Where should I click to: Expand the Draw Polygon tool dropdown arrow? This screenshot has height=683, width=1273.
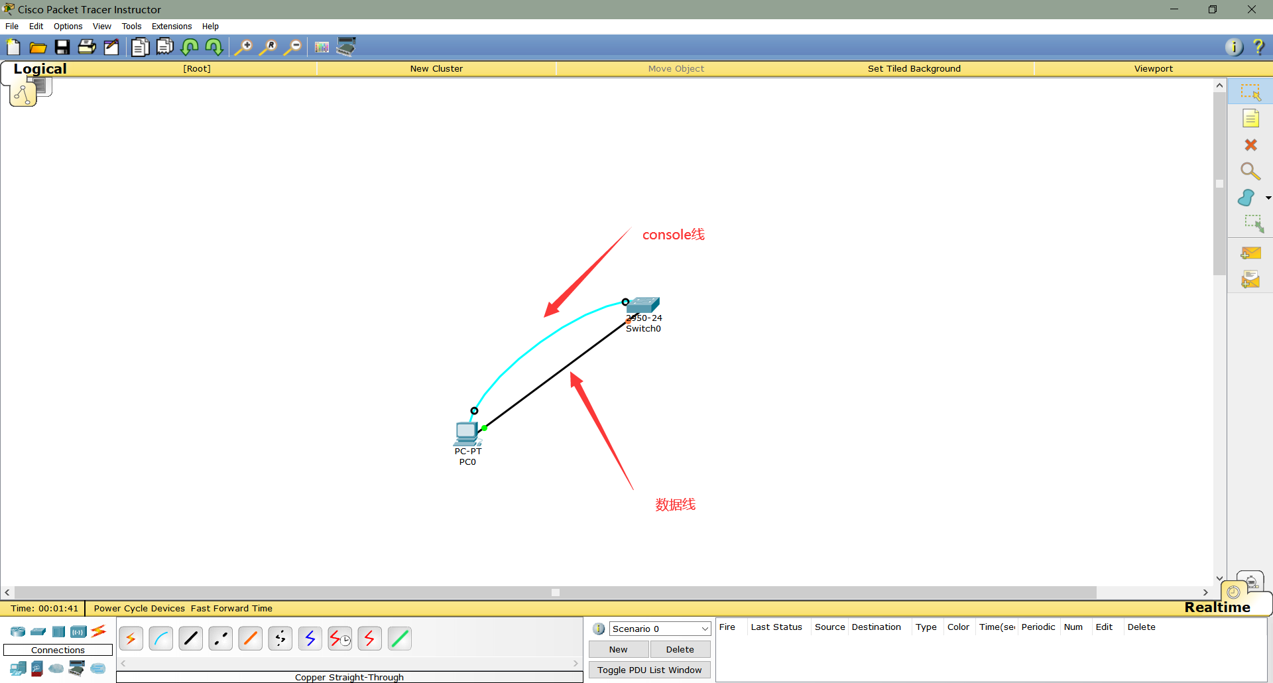point(1268,198)
